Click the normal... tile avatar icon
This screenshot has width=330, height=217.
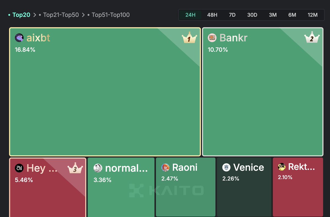tap(98, 168)
